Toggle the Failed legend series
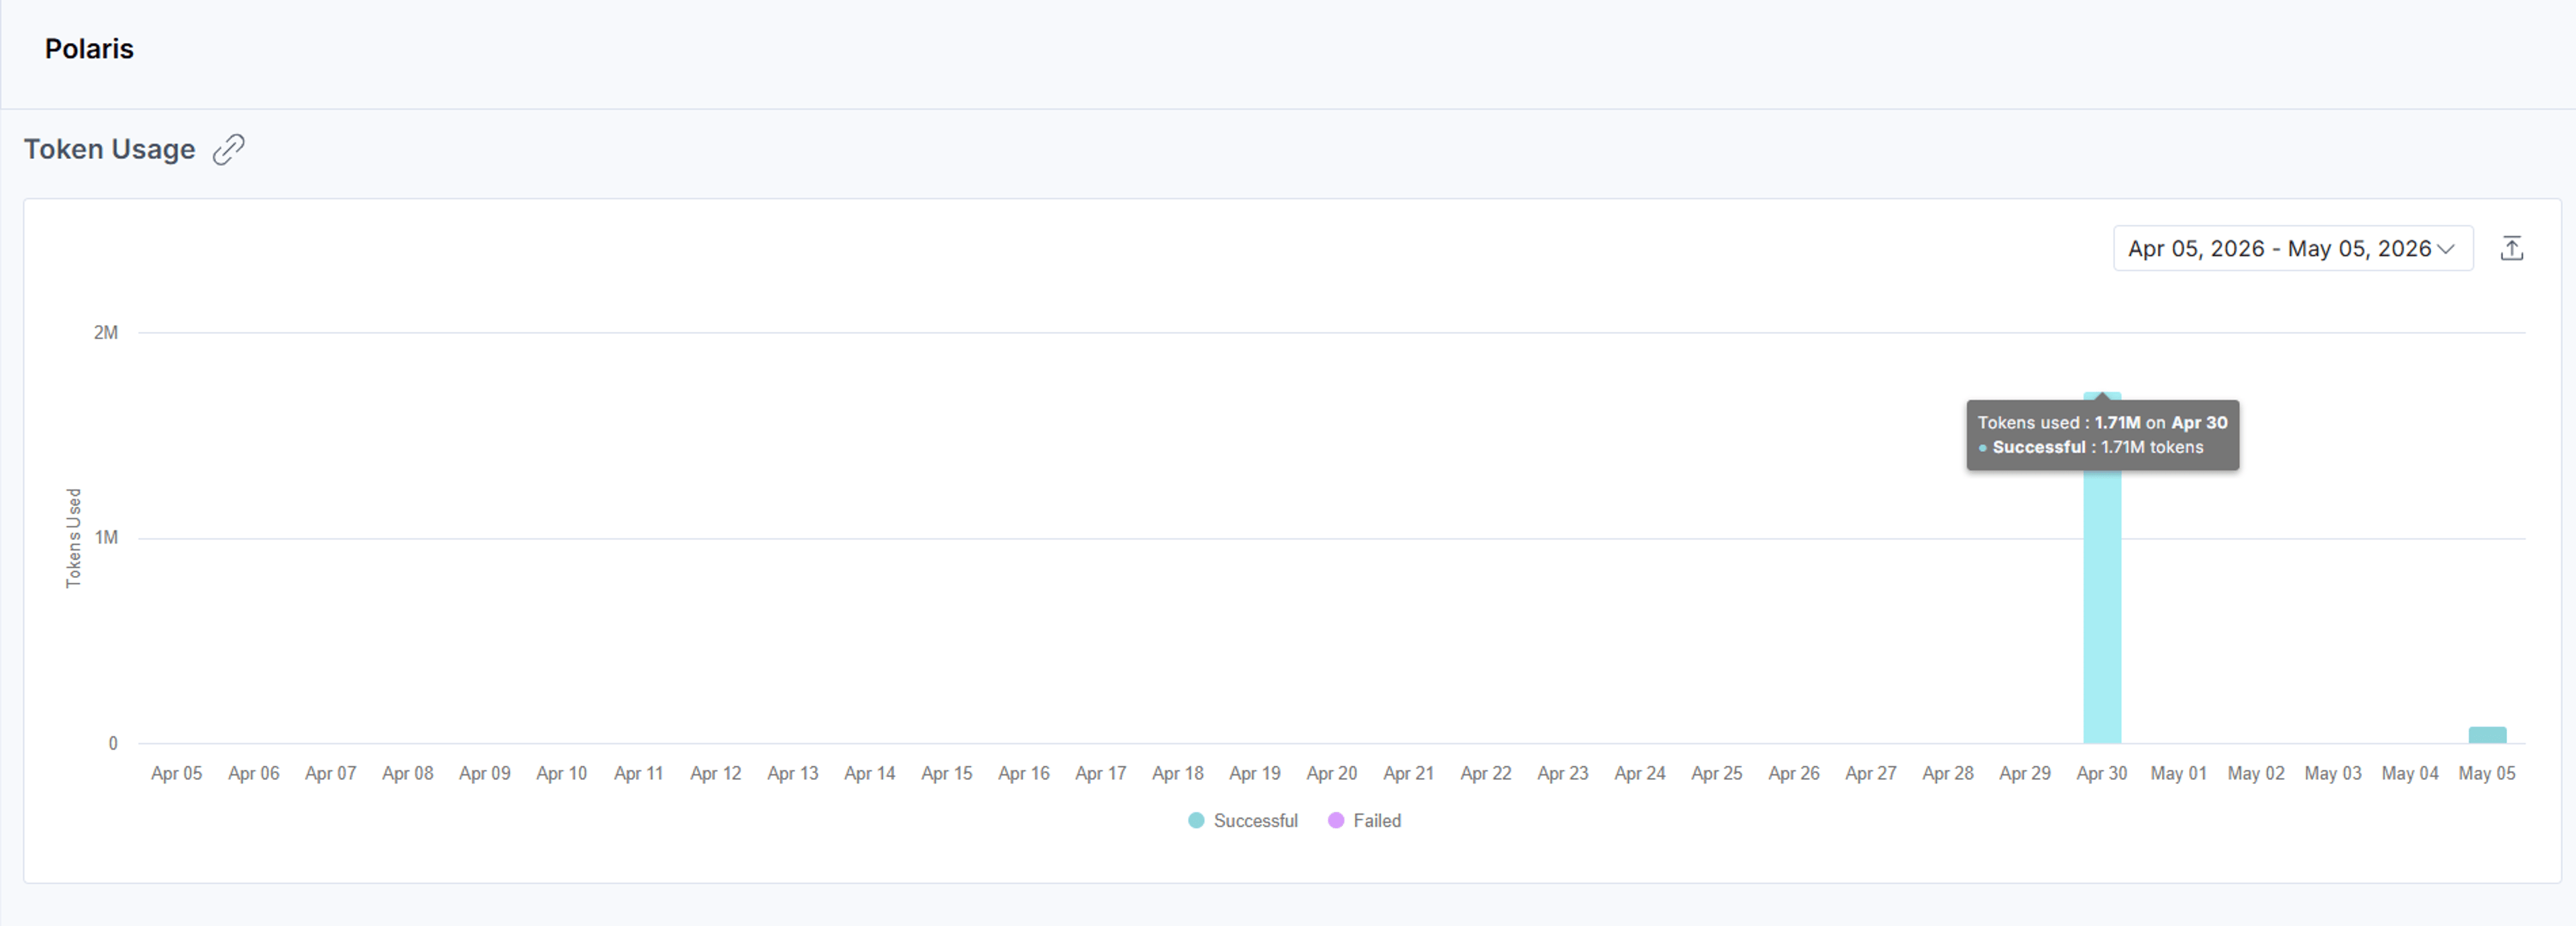Screen dimensions: 2576x926 pos(1364,820)
